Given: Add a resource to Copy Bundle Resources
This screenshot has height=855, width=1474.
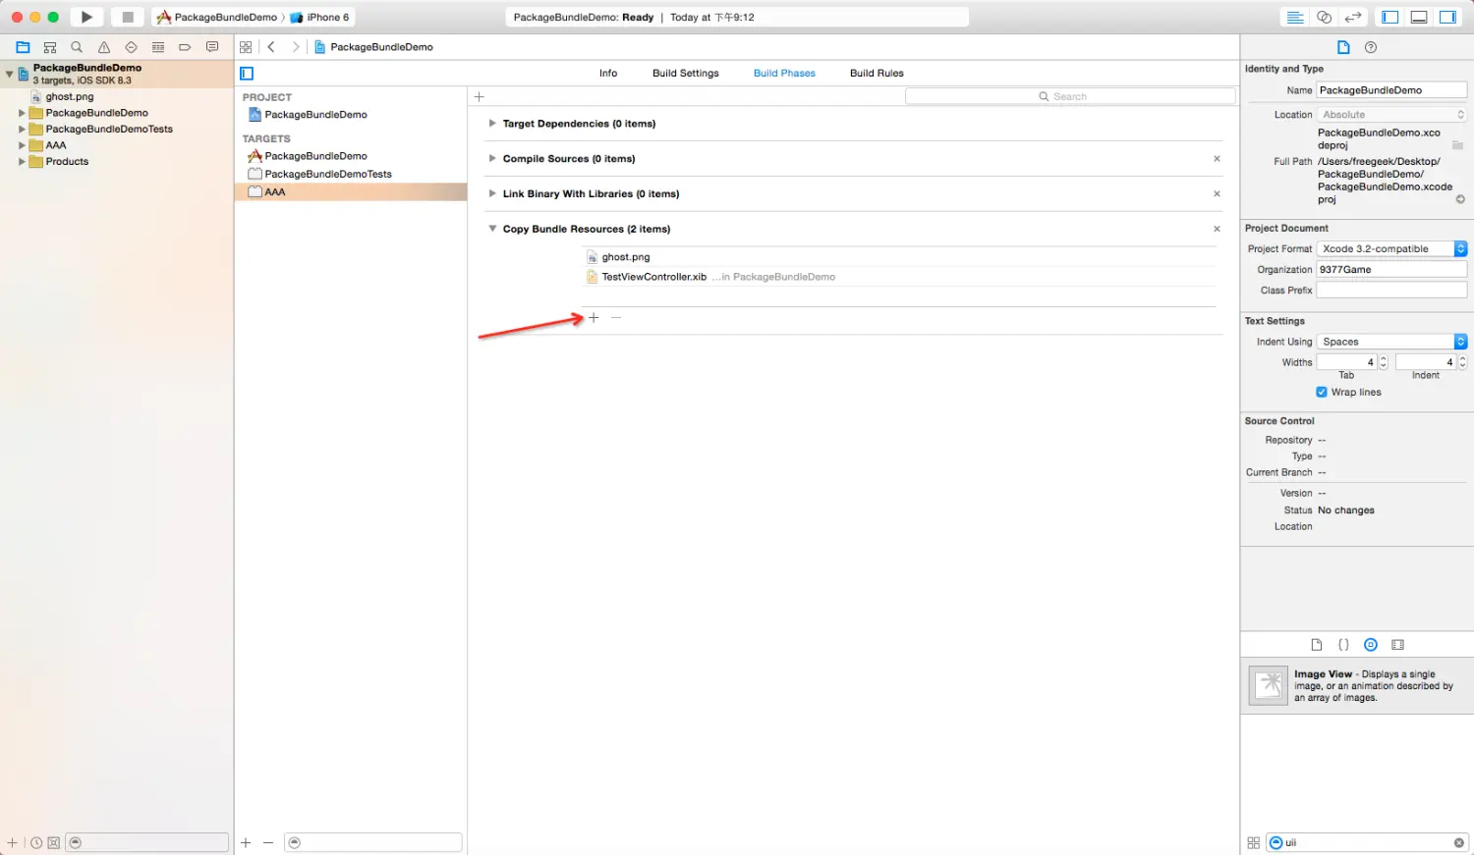Looking at the screenshot, I should [x=594, y=318].
